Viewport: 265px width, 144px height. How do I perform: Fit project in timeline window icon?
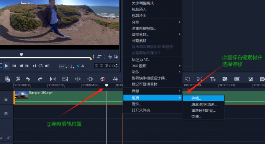click(x=65, y=79)
